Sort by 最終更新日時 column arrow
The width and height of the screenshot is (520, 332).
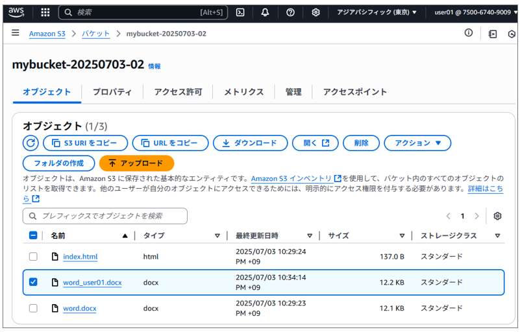tap(310, 236)
